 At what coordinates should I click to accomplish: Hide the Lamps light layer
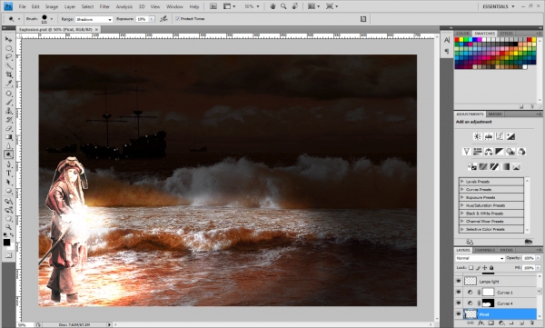click(x=459, y=281)
